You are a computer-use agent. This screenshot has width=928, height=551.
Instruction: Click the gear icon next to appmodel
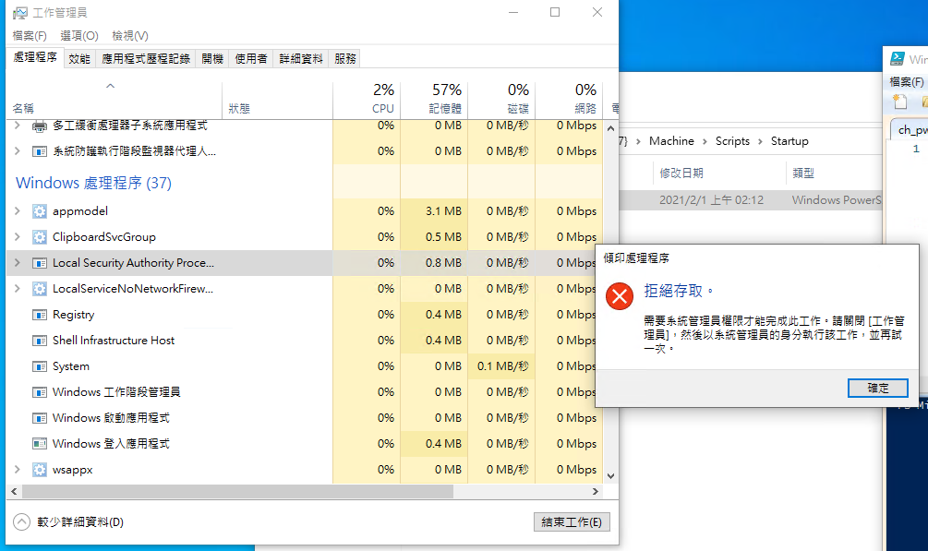39,211
